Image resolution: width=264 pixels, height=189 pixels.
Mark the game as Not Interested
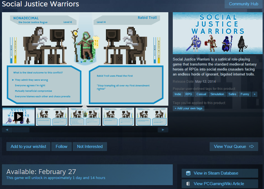tap(90, 147)
